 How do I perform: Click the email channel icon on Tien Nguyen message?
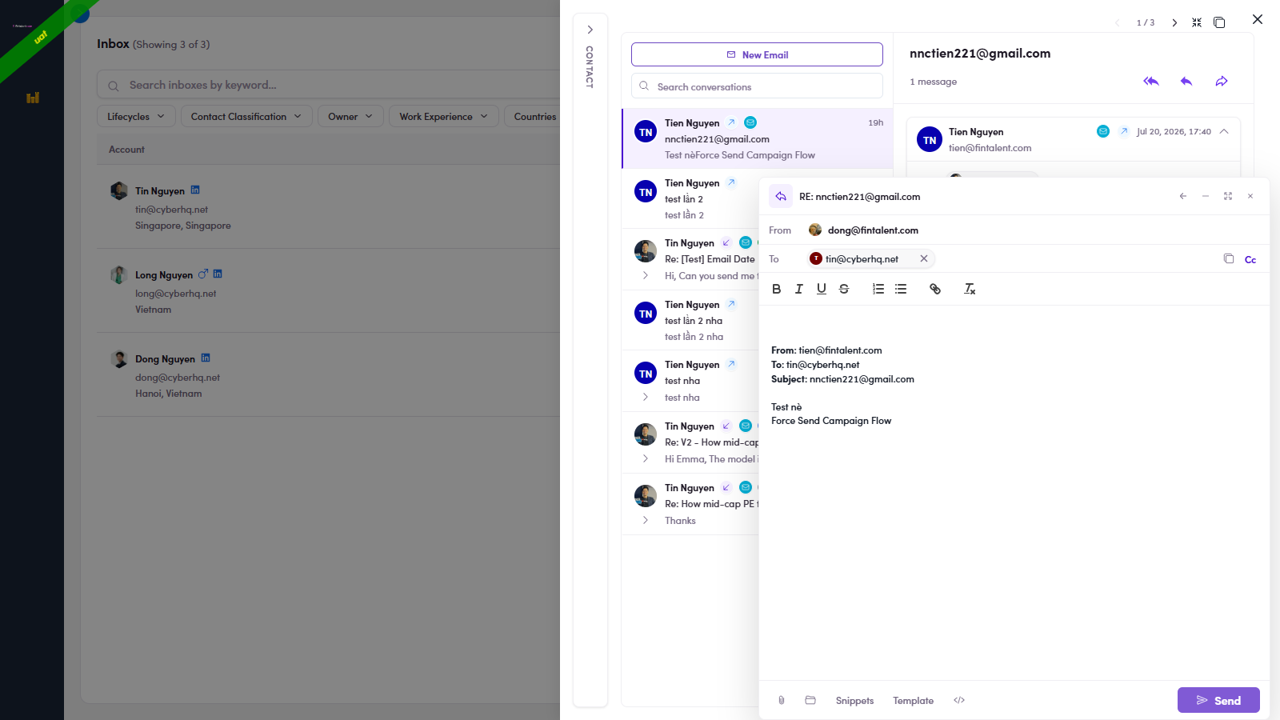pyautogui.click(x=1103, y=131)
